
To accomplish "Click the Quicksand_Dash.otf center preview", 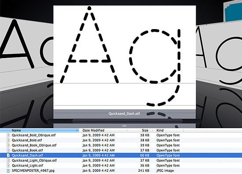I will (x=125, y=57).
